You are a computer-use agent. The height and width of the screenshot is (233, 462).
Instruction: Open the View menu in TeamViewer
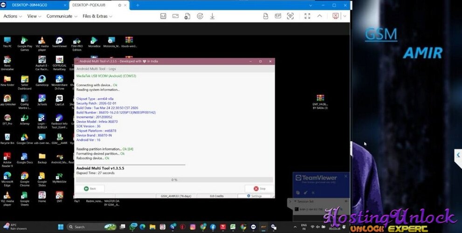pos(34,16)
